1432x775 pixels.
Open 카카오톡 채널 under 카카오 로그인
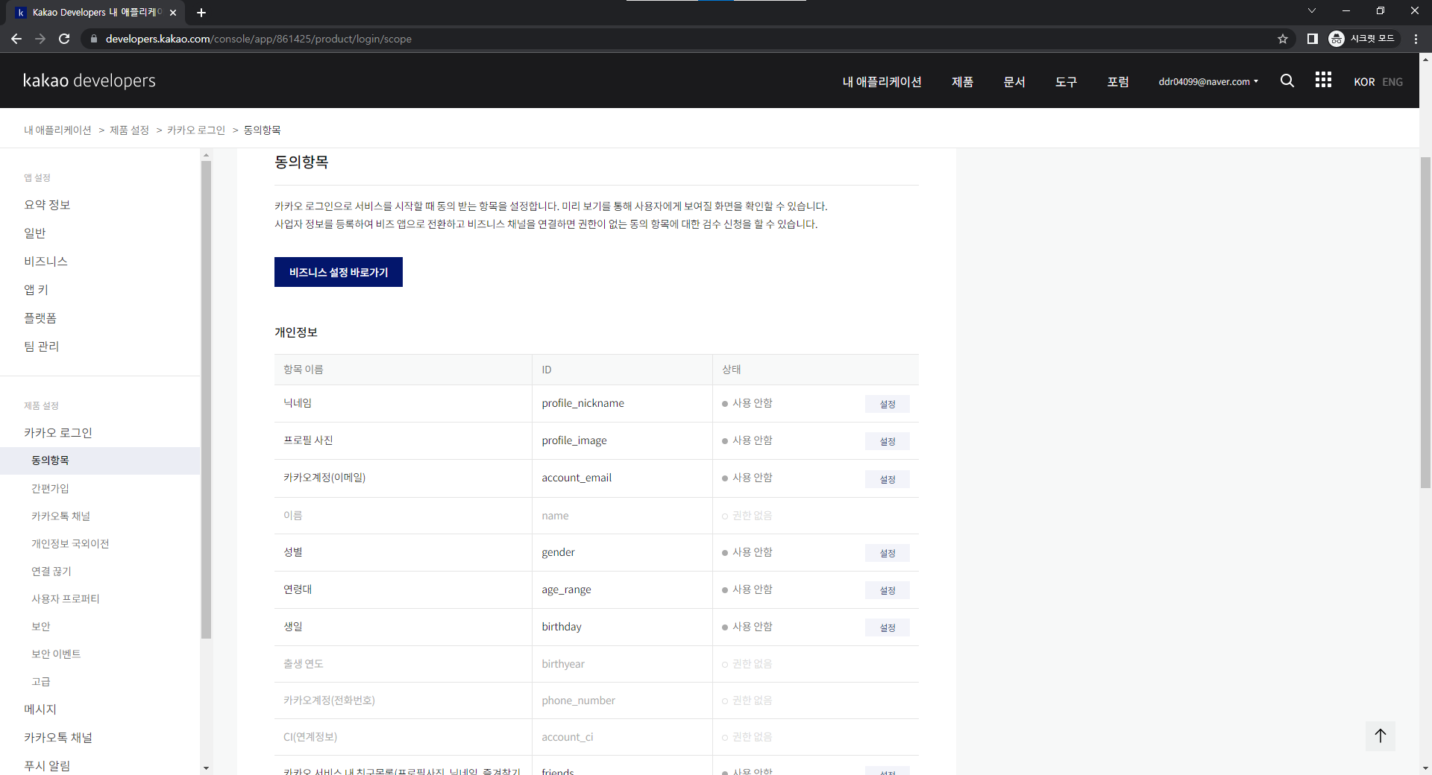tap(60, 516)
